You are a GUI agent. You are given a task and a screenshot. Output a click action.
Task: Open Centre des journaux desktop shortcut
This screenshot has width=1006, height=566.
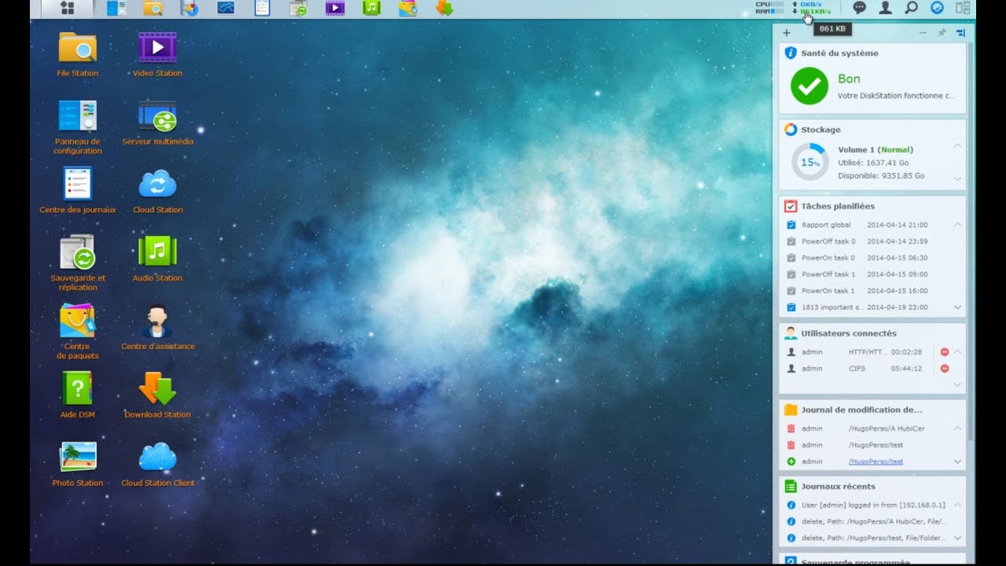coord(78,190)
